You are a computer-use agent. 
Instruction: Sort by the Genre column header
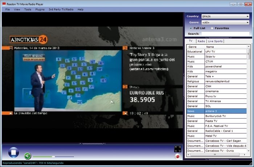pos(195,47)
